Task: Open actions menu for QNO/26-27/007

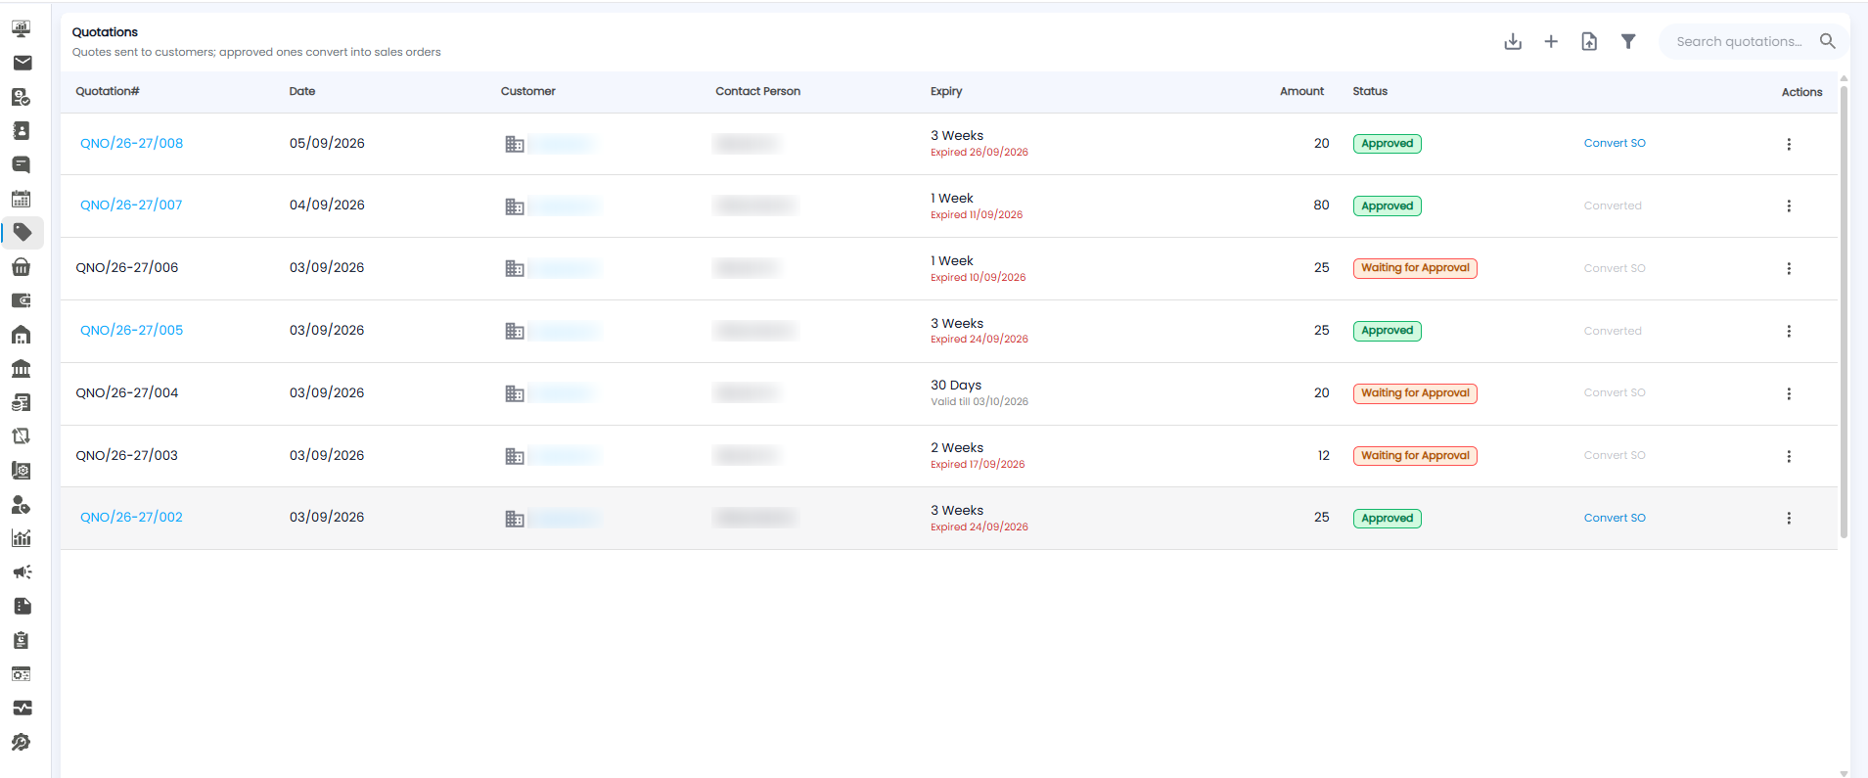Action: click(1789, 206)
